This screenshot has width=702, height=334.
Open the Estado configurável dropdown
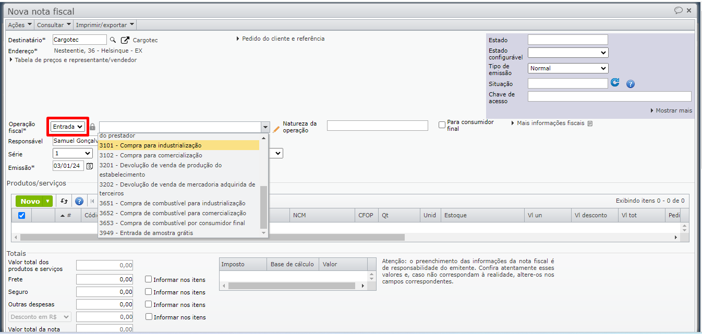568,53
